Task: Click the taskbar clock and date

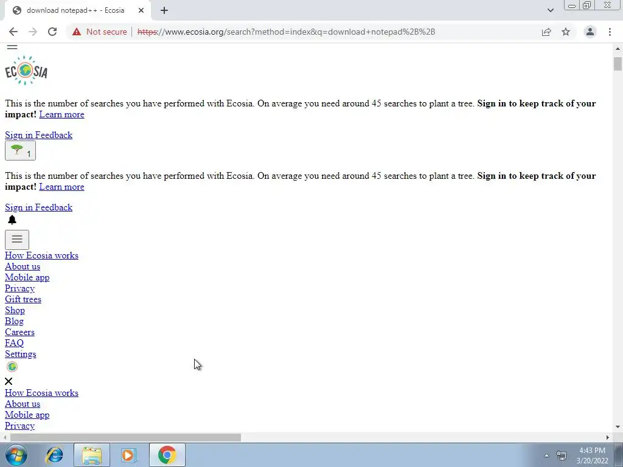Action: click(x=593, y=455)
